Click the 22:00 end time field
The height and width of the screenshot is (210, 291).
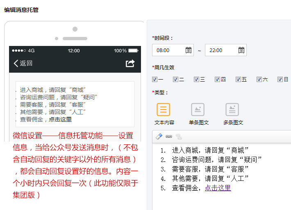pos(221,50)
